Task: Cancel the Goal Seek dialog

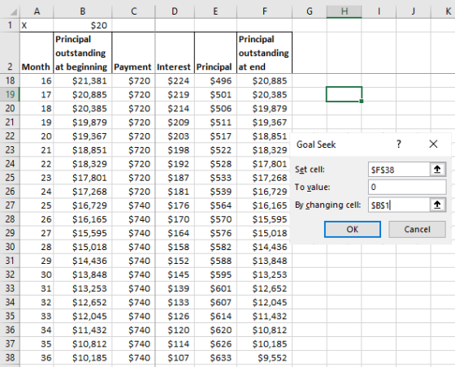Action: (417, 229)
